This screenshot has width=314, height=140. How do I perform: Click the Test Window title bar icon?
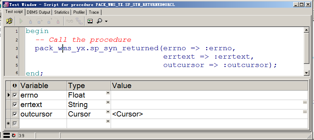(6, 5)
